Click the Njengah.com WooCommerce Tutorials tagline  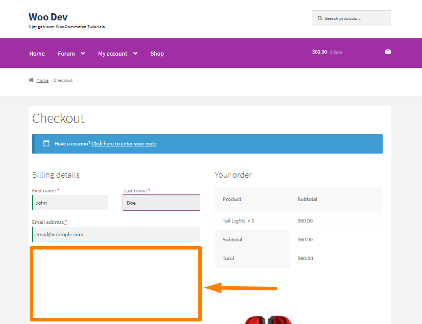click(x=66, y=27)
